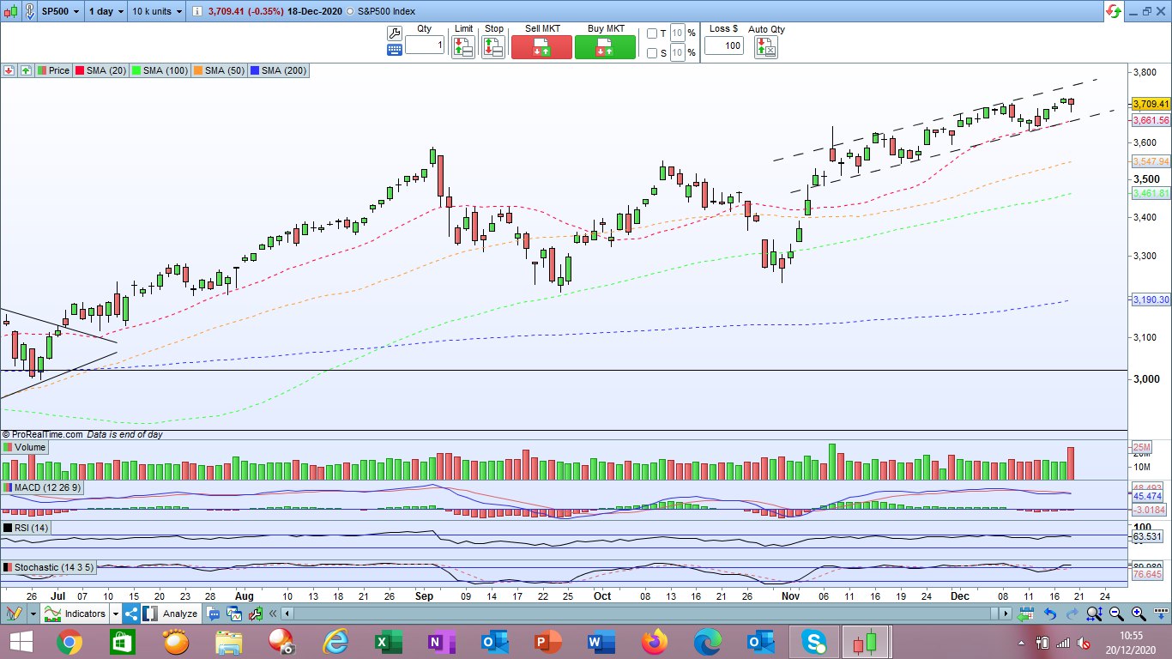Image resolution: width=1172 pixels, height=659 pixels.
Task: Click the T percent value field
Action: coord(677,33)
